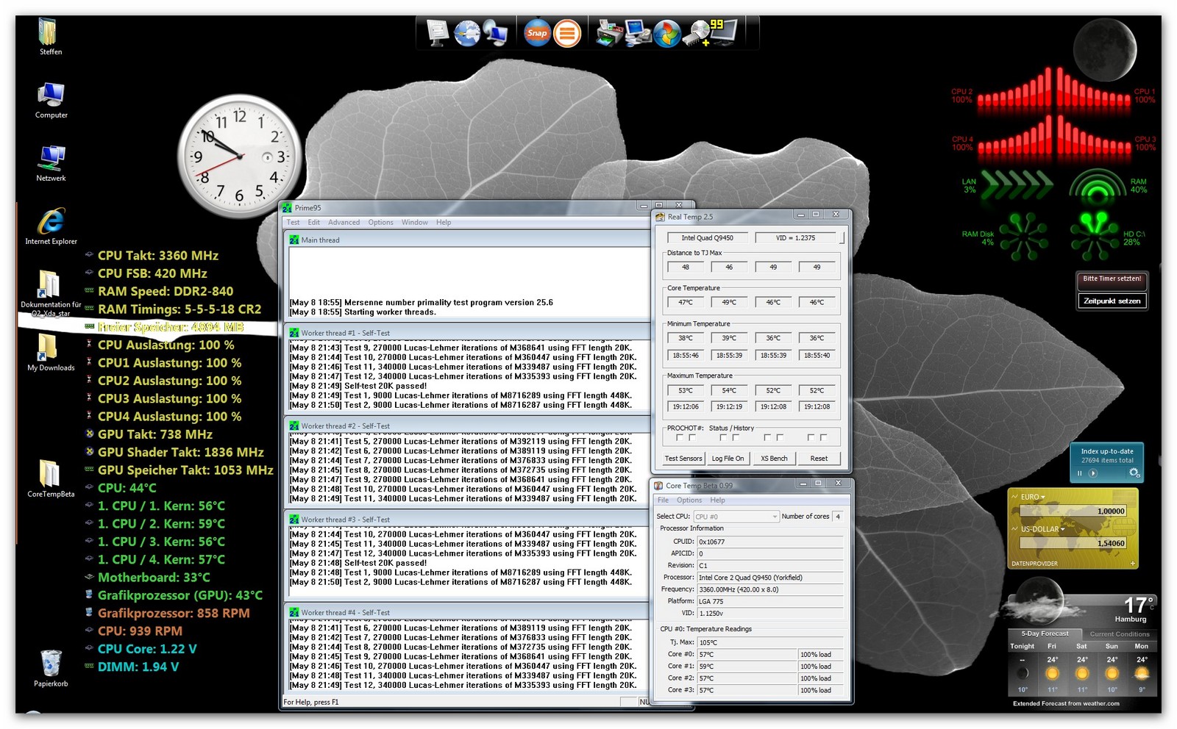Tick the last PROCHOT checkbox in Real Temp
Screen dimensions: 1177x729
[x=823, y=437]
